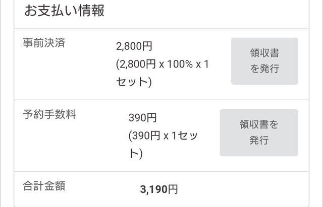The height and width of the screenshot is (207, 323).
Task: Click the 2,800円 advance payment amount
Action: [134, 47]
